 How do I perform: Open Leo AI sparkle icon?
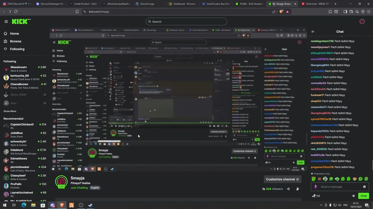(x=357, y=12)
